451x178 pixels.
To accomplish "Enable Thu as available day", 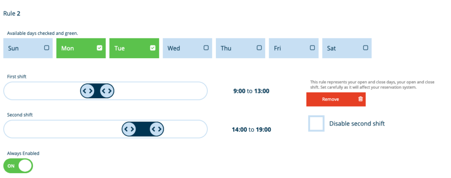I will click(259, 48).
